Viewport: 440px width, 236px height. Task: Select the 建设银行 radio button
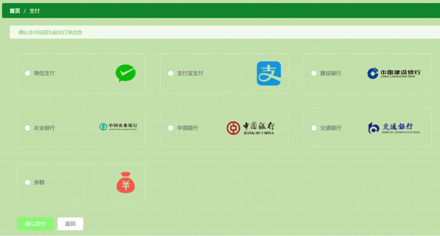click(x=314, y=73)
